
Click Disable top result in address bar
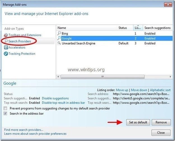[x=63, y=103]
